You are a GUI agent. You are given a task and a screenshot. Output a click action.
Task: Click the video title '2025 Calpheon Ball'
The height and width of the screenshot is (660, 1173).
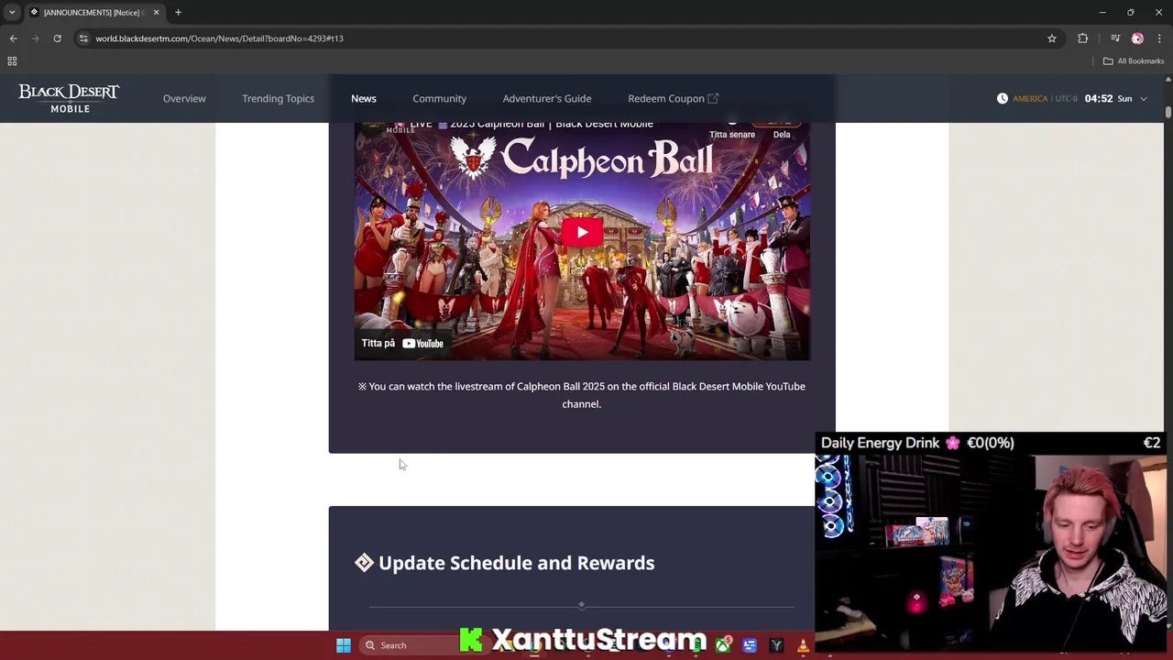pyautogui.click(x=552, y=126)
